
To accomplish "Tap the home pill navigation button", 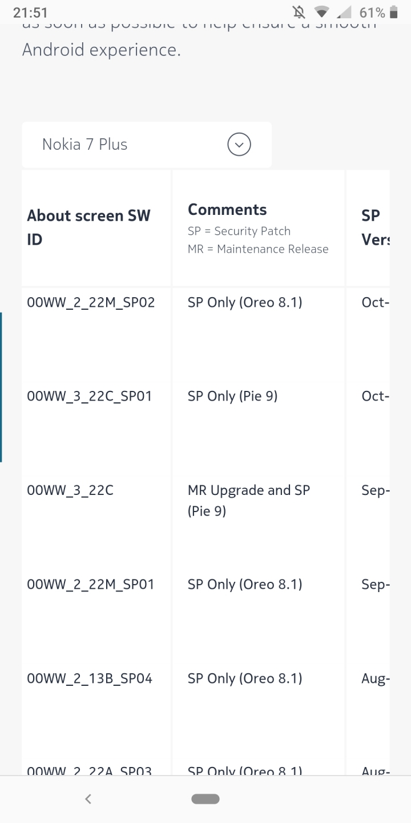I will point(205,799).
